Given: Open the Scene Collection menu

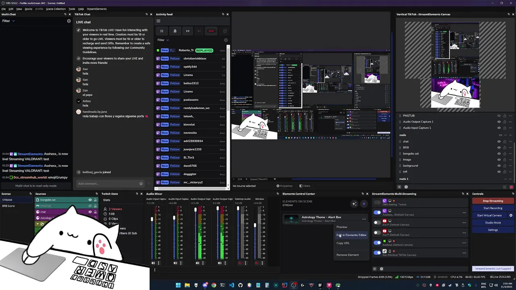Looking at the screenshot, I should [x=56, y=9].
